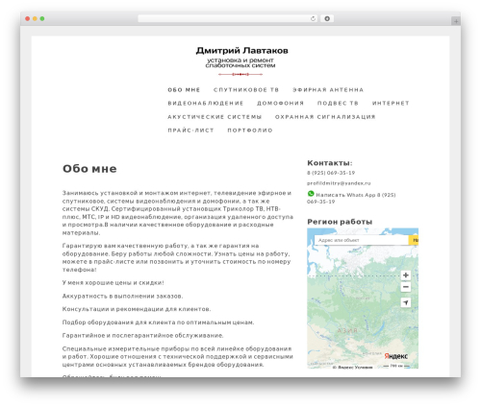Click the text Консультации и рекомендации для клиентов.
This screenshot has width=481, height=406.
pos(137,309)
